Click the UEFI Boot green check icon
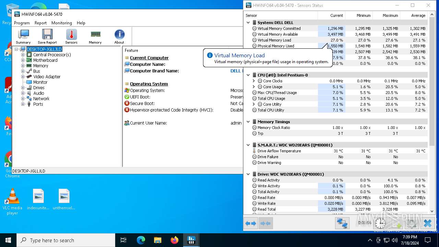This screenshot has width=439, height=247. pos(127,97)
